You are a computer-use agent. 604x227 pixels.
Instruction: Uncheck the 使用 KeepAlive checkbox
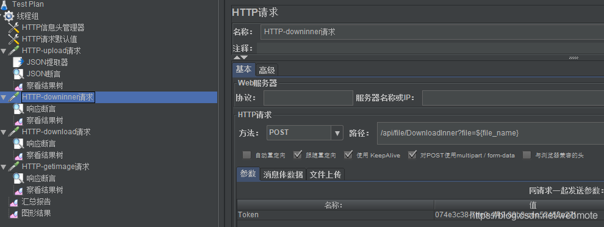coord(348,155)
